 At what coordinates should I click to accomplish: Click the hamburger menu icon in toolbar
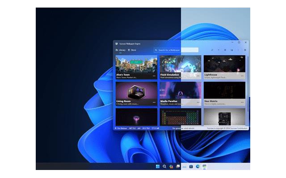tap(245, 50)
